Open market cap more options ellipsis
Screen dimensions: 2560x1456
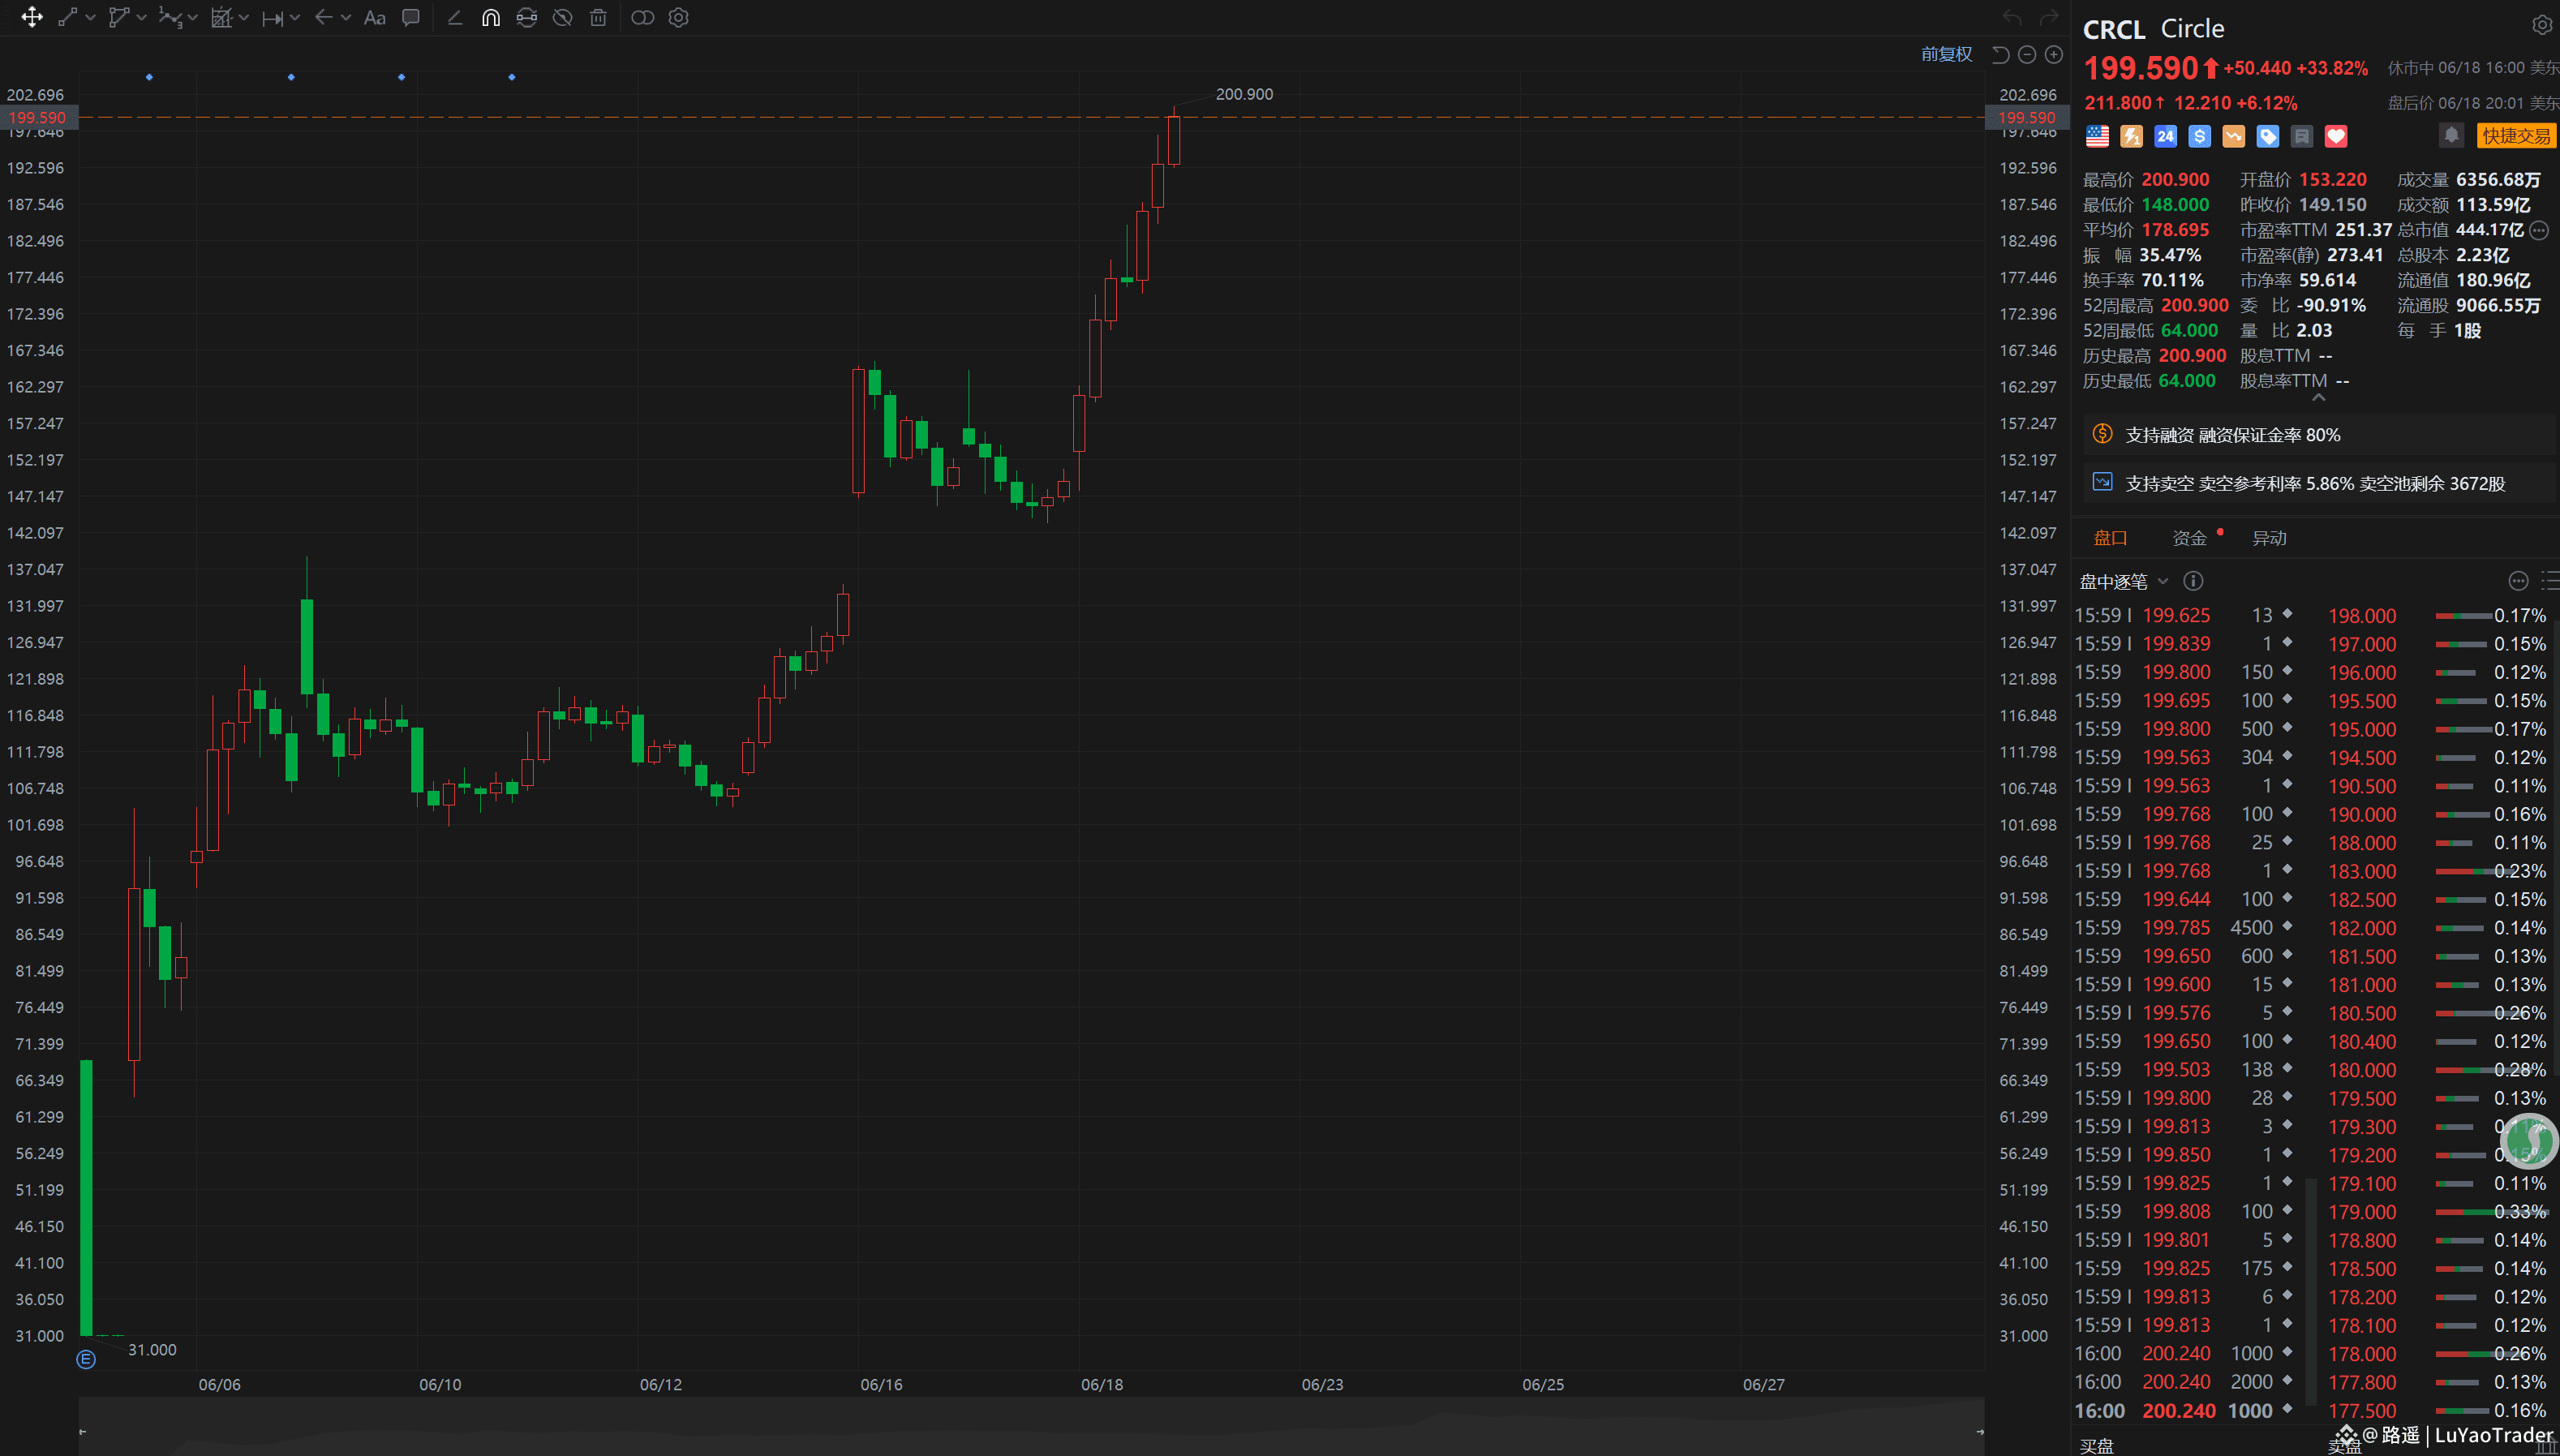(x=2538, y=231)
